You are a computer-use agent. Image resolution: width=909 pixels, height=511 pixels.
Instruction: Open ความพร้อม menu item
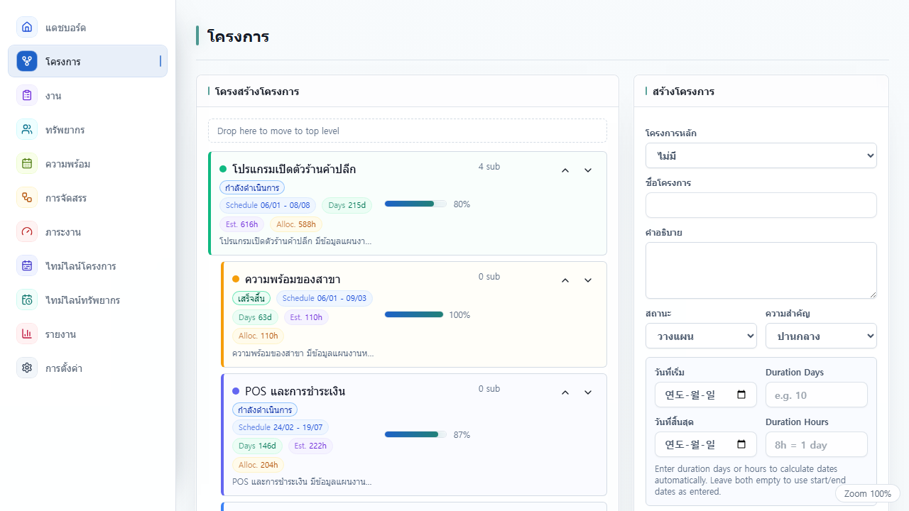[x=87, y=163]
